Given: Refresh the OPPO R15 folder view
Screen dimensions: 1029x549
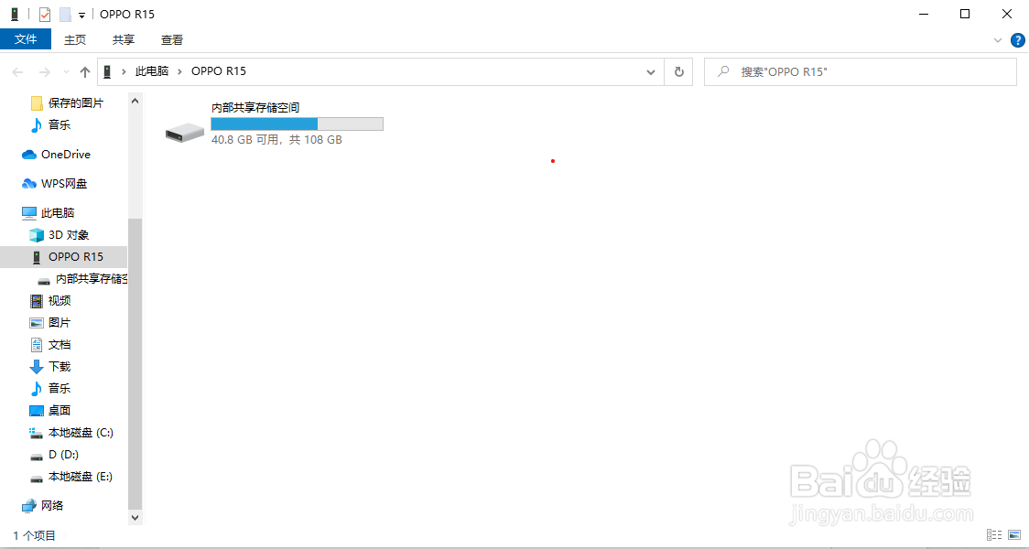Looking at the screenshot, I should pyautogui.click(x=679, y=71).
